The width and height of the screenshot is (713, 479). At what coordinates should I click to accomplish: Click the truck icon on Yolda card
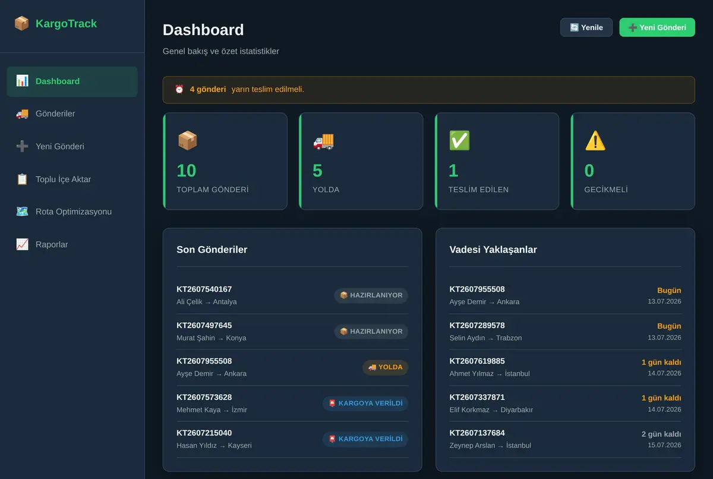pyautogui.click(x=323, y=140)
